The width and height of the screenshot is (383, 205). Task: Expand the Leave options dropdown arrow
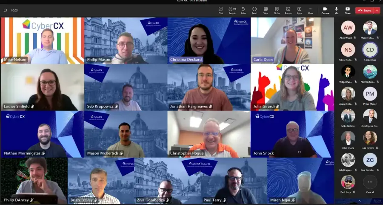point(377,10)
